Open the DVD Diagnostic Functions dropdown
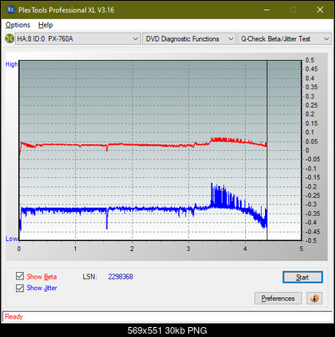Viewport: 335px width, 337px height. pyautogui.click(x=188, y=38)
